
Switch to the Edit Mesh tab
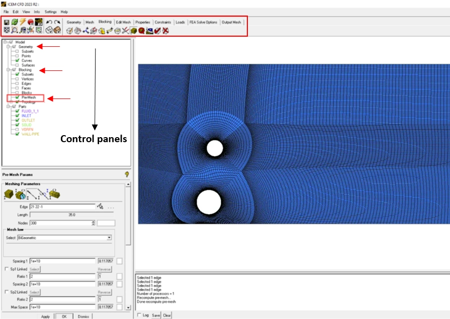tap(123, 22)
